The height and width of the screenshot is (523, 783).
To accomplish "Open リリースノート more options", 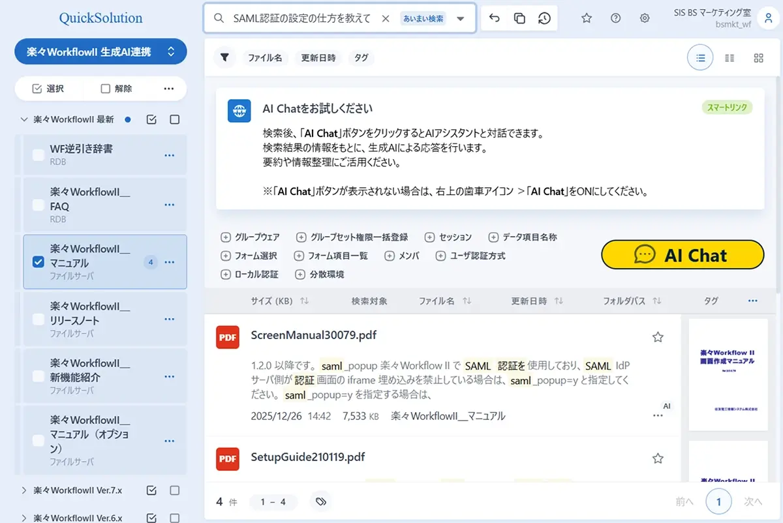I will click(x=170, y=320).
